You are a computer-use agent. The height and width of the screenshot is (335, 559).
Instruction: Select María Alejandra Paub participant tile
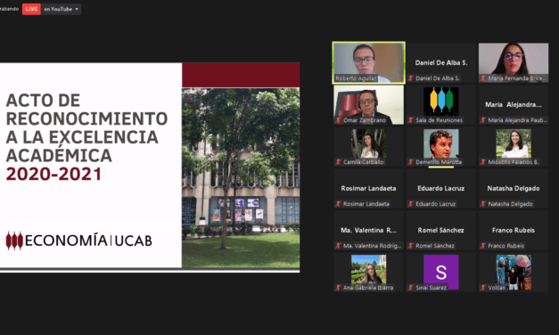pos(514,105)
